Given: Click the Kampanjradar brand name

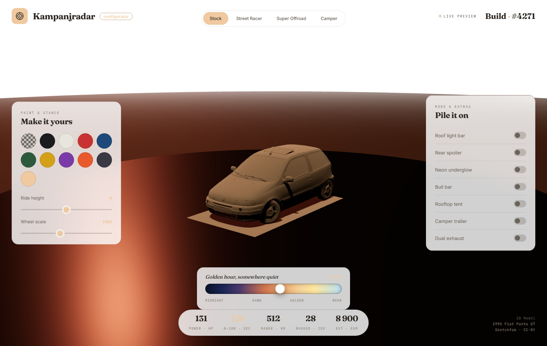Looking at the screenshot, I should tap(64, 16).
